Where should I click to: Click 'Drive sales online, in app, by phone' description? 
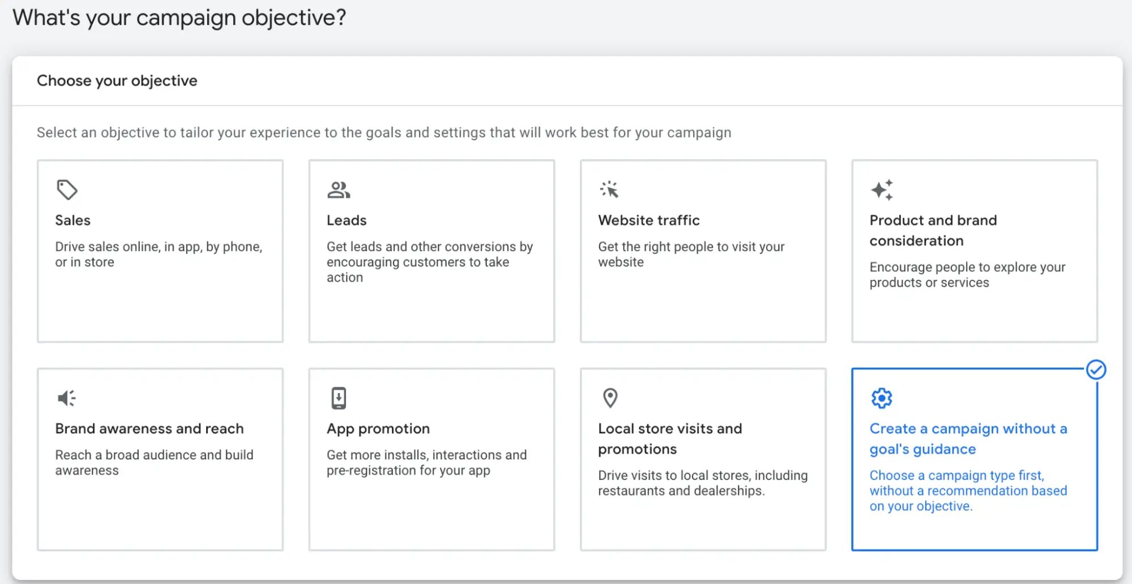click(159, 254)
